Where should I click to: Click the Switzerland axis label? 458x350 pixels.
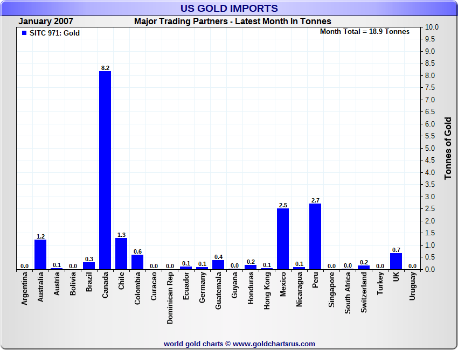point(364,292)
